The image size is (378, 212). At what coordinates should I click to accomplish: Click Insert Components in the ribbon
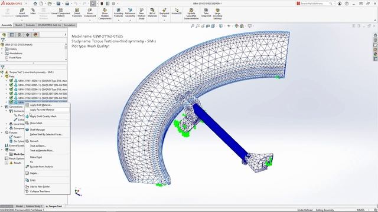[22, 13]
